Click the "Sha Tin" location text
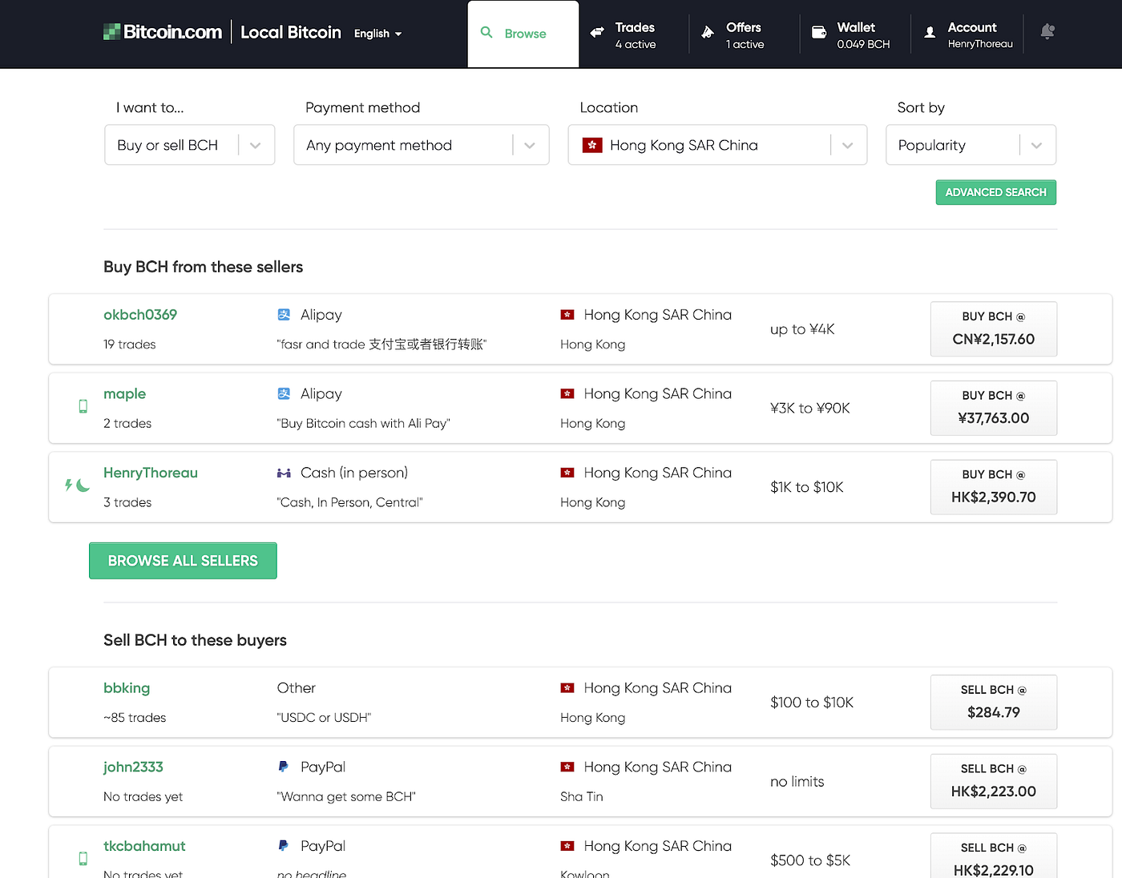The width and height of the screenshot is (1122, 878). [582, 796]
